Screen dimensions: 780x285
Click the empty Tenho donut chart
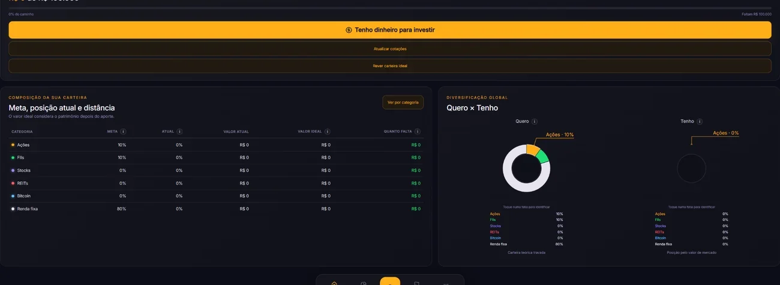point(691,168)
